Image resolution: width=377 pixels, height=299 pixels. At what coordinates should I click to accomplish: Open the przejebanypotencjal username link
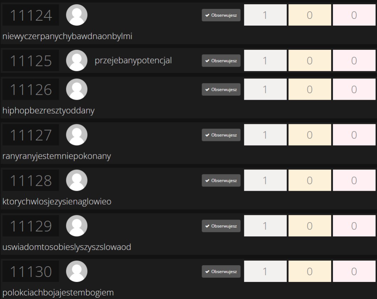click(x=133, y=61)
